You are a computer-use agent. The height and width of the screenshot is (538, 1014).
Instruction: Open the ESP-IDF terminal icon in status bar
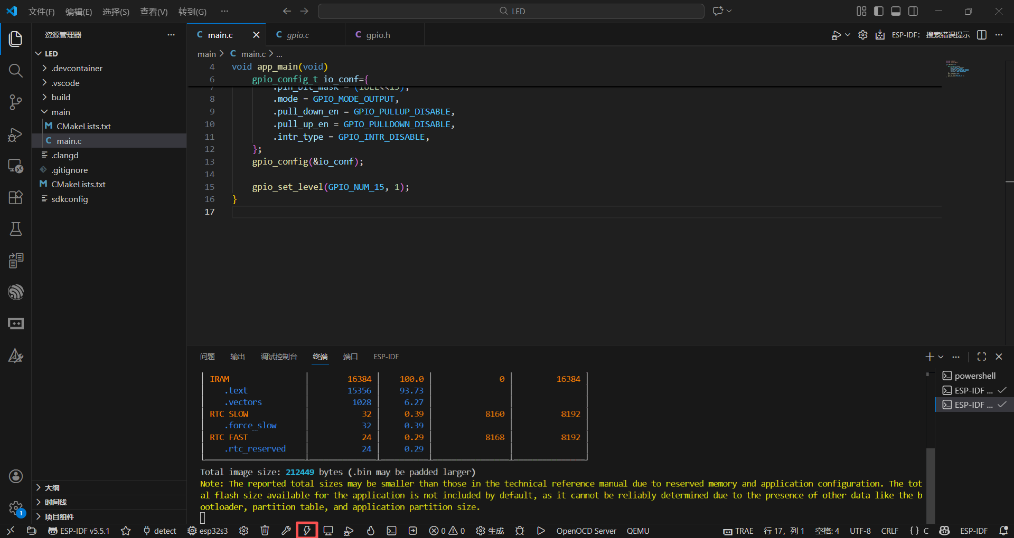coord(391,531)
